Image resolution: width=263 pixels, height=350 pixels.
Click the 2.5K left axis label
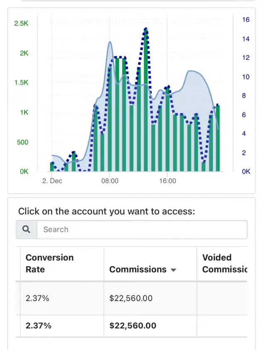pyautogui.click(x=21, y=23)
